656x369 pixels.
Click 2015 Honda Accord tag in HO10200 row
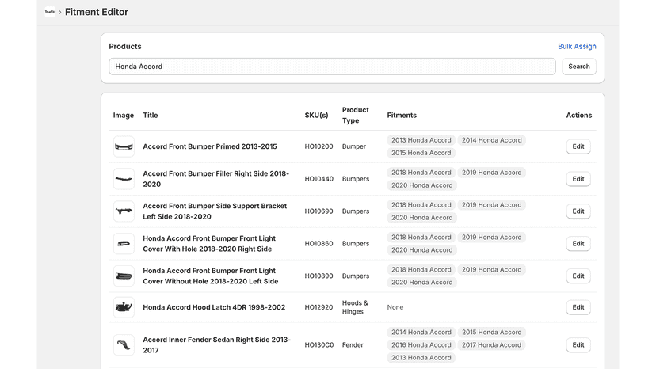pos(421,153)
